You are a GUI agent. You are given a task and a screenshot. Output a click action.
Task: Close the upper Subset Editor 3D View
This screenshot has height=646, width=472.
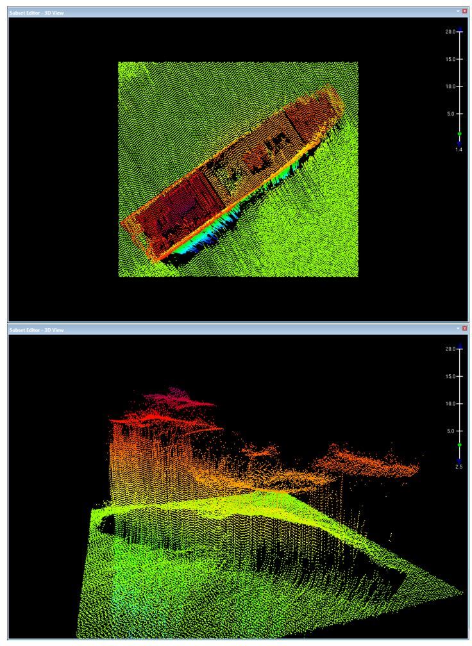point(464,12)
